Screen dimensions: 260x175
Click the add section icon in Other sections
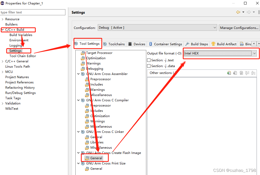tap(229, 73)
